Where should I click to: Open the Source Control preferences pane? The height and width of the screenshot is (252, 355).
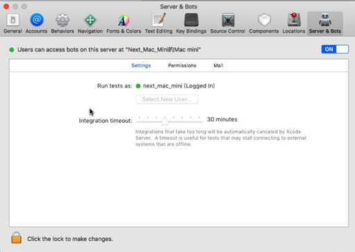pyautogui.click(x=228, y=24)
